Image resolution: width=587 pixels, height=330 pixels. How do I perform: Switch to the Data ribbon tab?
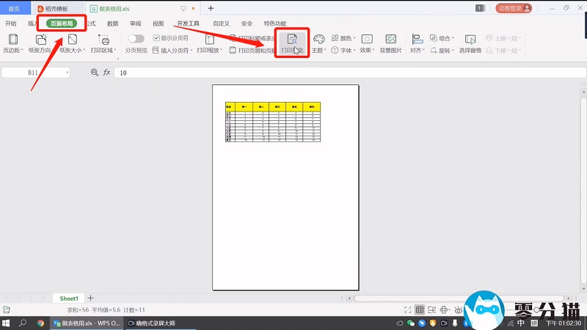coord(112,23)
